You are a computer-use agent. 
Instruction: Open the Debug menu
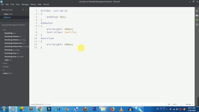tap(33, 4)
